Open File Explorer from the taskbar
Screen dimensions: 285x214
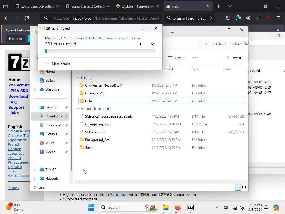tap(166, 207)
